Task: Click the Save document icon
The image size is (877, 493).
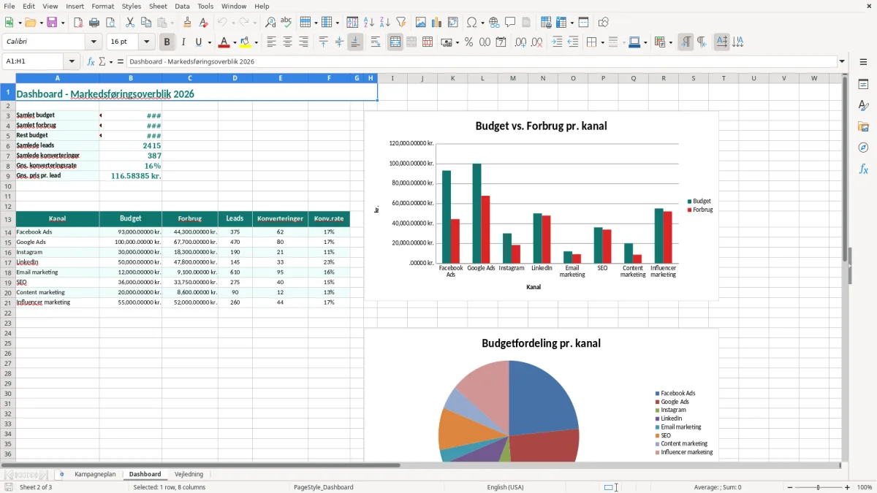Action: tap(52, 23)
